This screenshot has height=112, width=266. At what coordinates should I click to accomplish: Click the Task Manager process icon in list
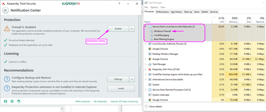[150, 64]
